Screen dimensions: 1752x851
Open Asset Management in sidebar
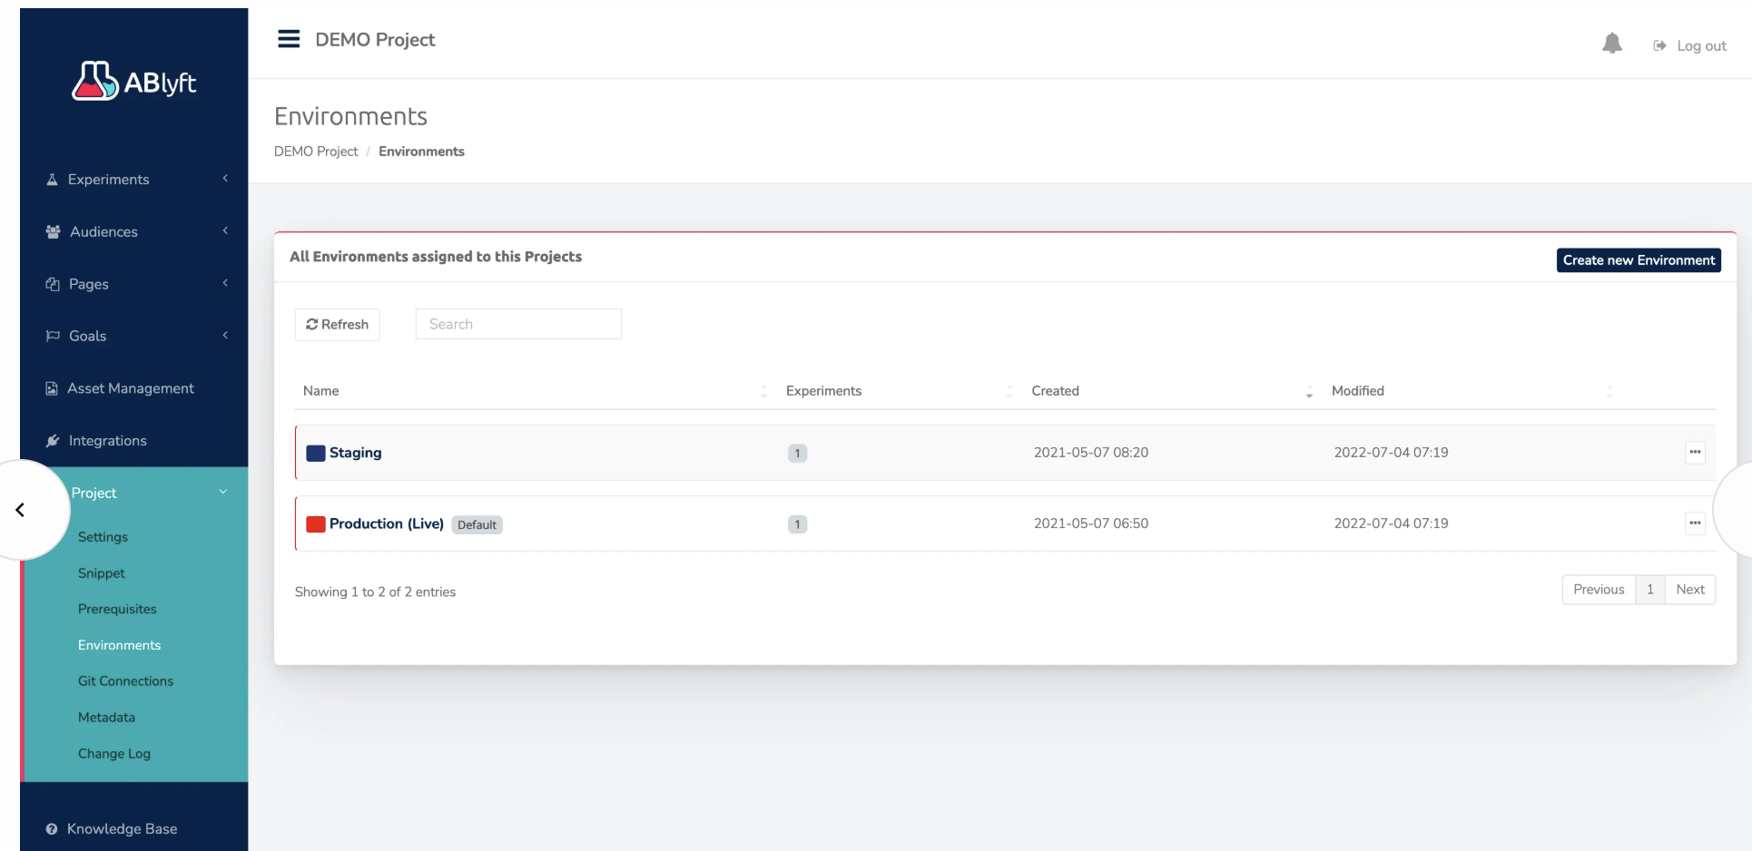[130, 388]
